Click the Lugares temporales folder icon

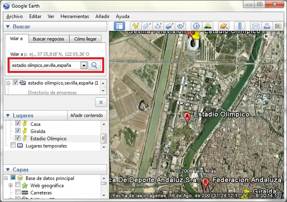[20, 145]
